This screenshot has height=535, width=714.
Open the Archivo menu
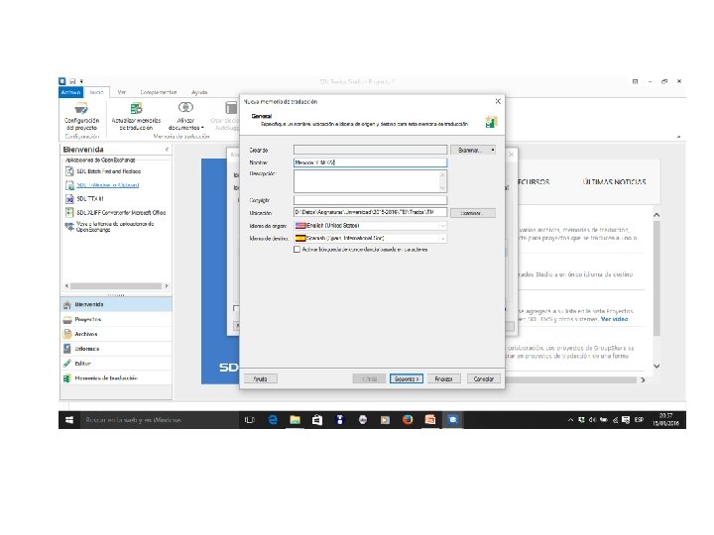(71, 92)
